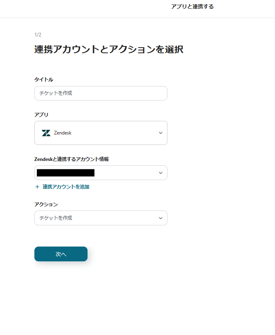Click the タイトル field label
The width and height of the screenshot is (275, 335).
(x=44, y=80)
